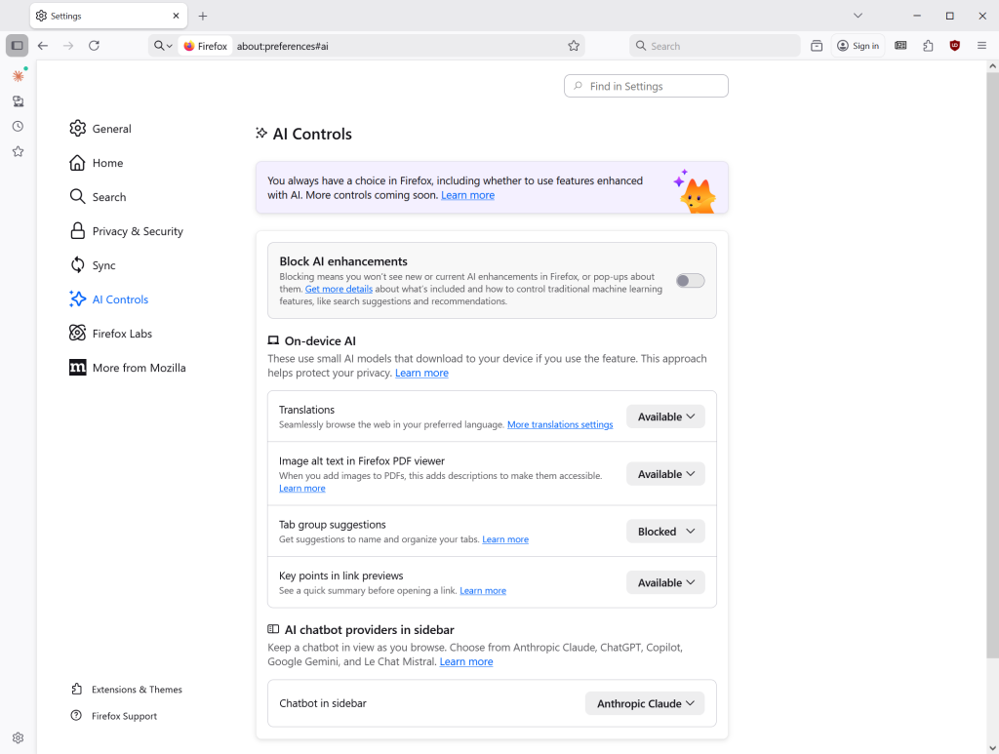Open the More translations settings link
The height and width of the screenshot is (754, 999).
pyautogui.click(x=560, y=425)
